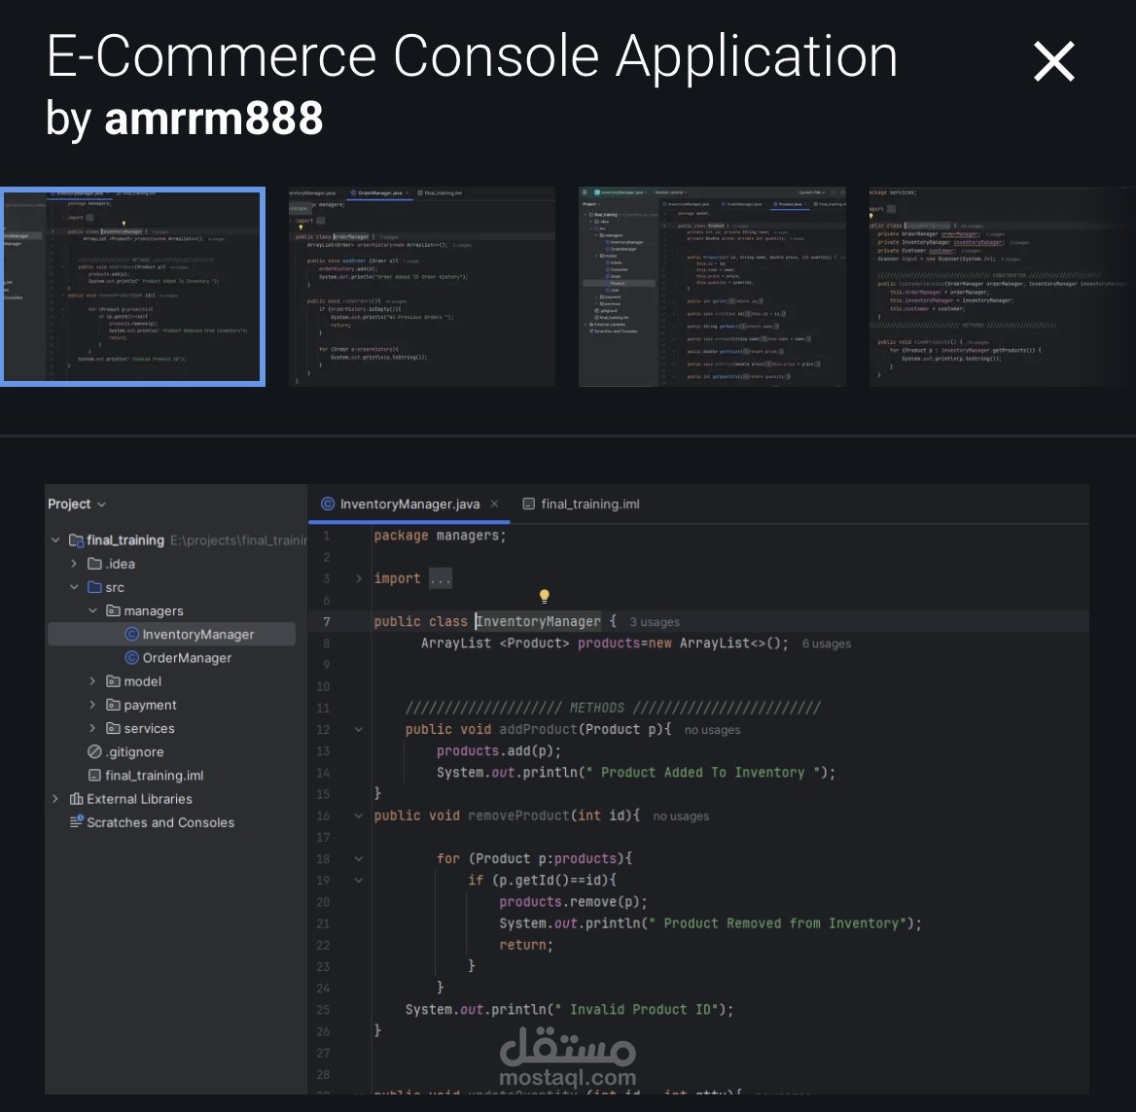Click the .gitignore file icon
The image size is (1136, 1112).
coord(94,751)
